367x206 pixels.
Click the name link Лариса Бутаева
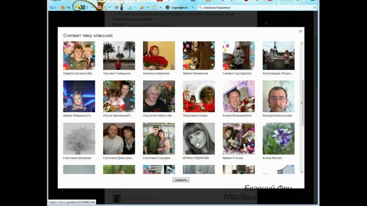coord(78,73)
